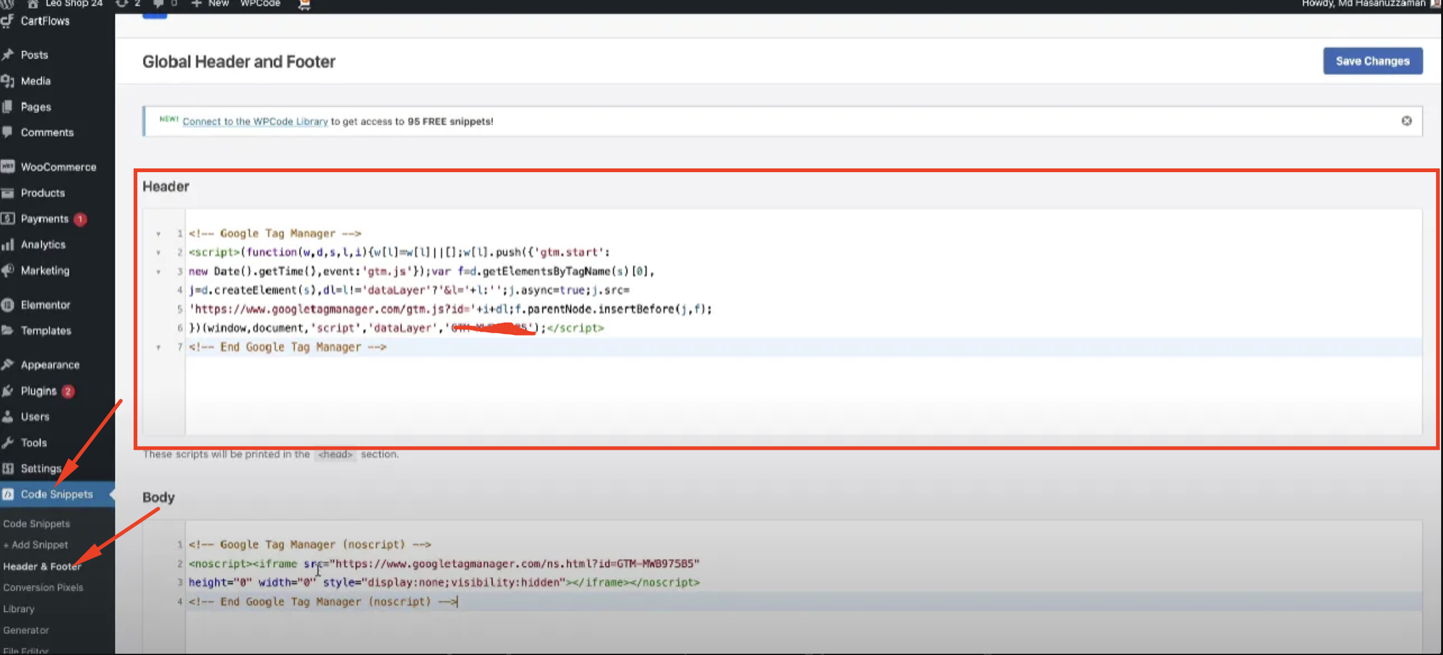Click the Marketing megaphone icon
This screenshot has width=1443, height=655.
point(8,270)
